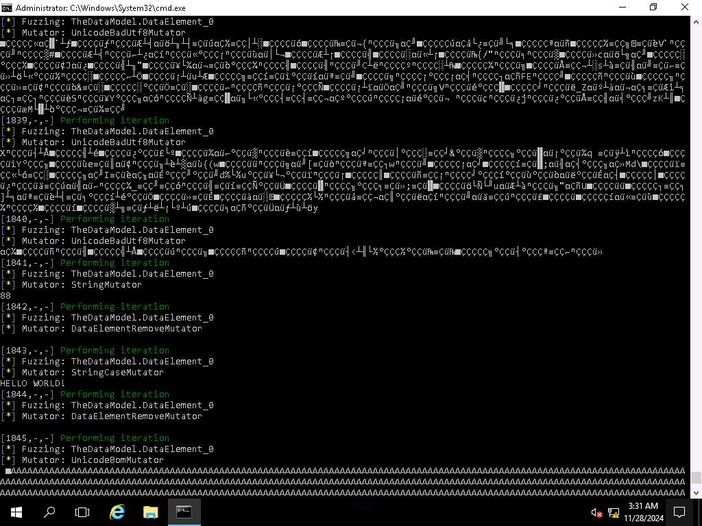Open the cmd.exe system menu icon in title bar
The height and width of the screenshot is (526, 702).
(7, 8)
